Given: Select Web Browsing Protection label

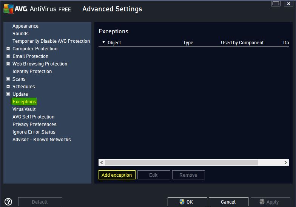Looking at the screenshot, I should [40, 64].
